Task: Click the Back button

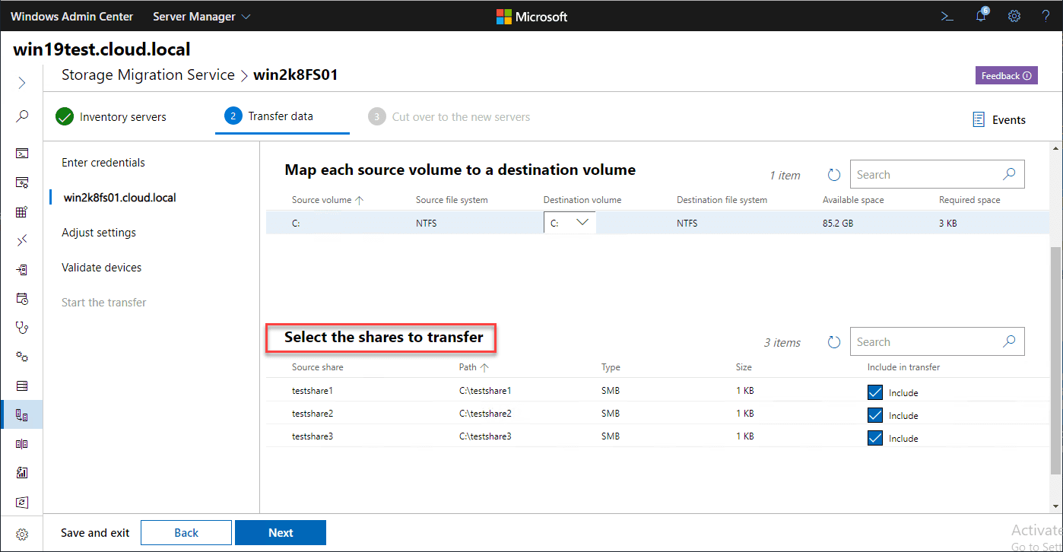Action: point(186,533)
